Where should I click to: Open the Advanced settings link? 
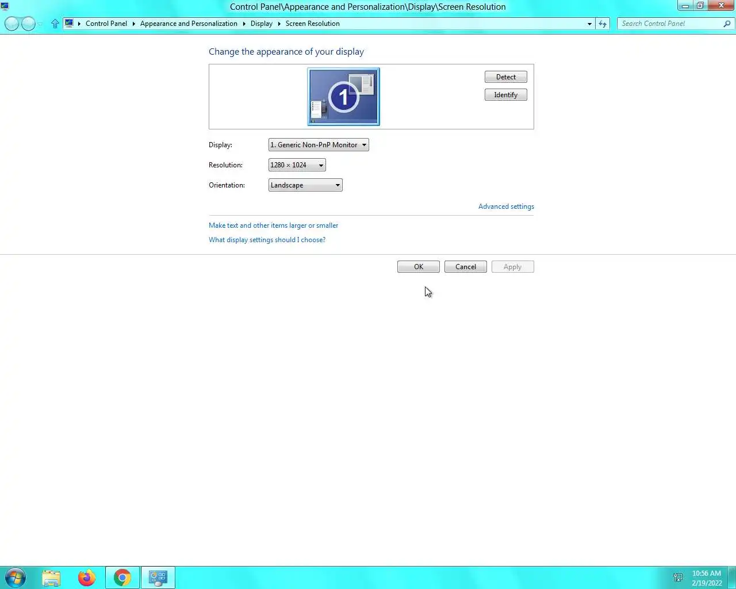coord(506,206)
